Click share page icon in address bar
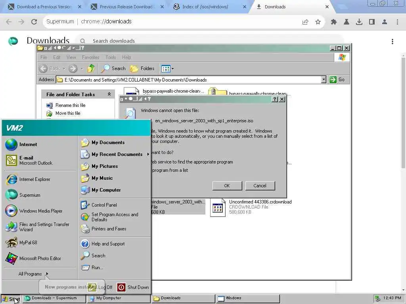Screen dimensions: 406x304 pos(305,22)
